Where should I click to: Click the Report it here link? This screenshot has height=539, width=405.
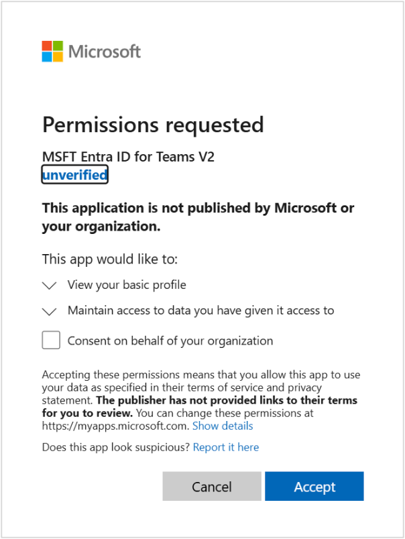coord(225,447)
